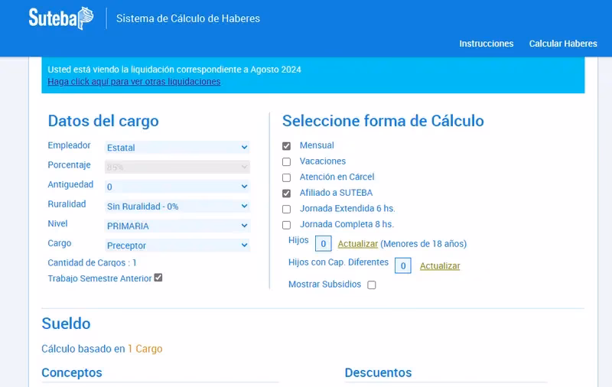Screen dimensions: 612x387
Task: Open the Calcular Haberes menu item
Action: coord(563,44)
